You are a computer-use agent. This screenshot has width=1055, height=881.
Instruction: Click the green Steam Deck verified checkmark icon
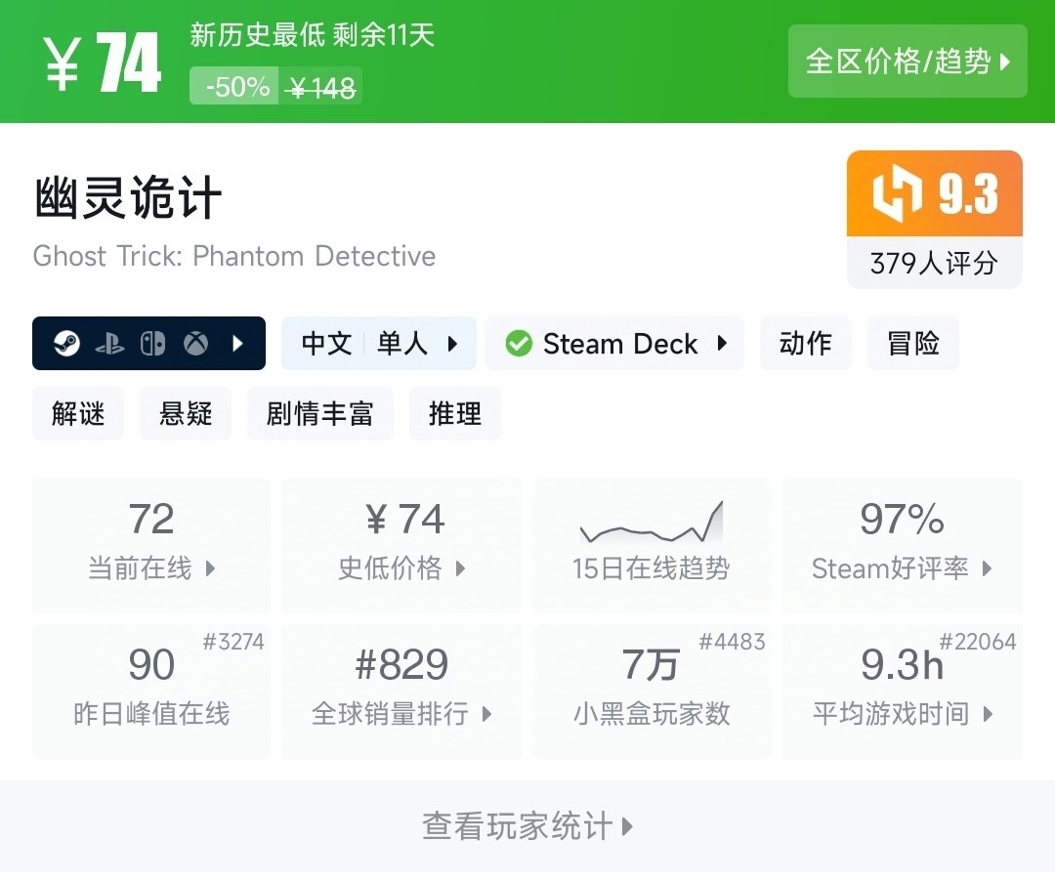(518, 344)
